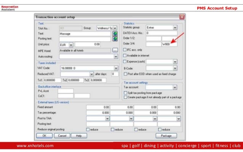Viewport: 243px width, 152px height.
Task: Click the globe icon beside the Text field
Action: point(115,34)
